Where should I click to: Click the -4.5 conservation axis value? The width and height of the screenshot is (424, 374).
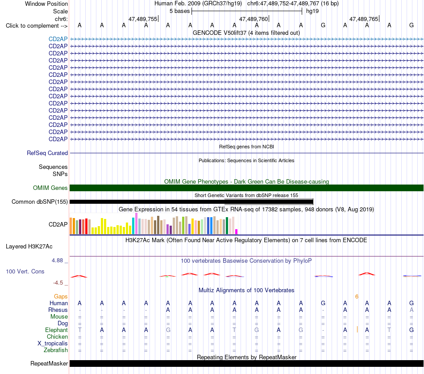tap(58, 283)
